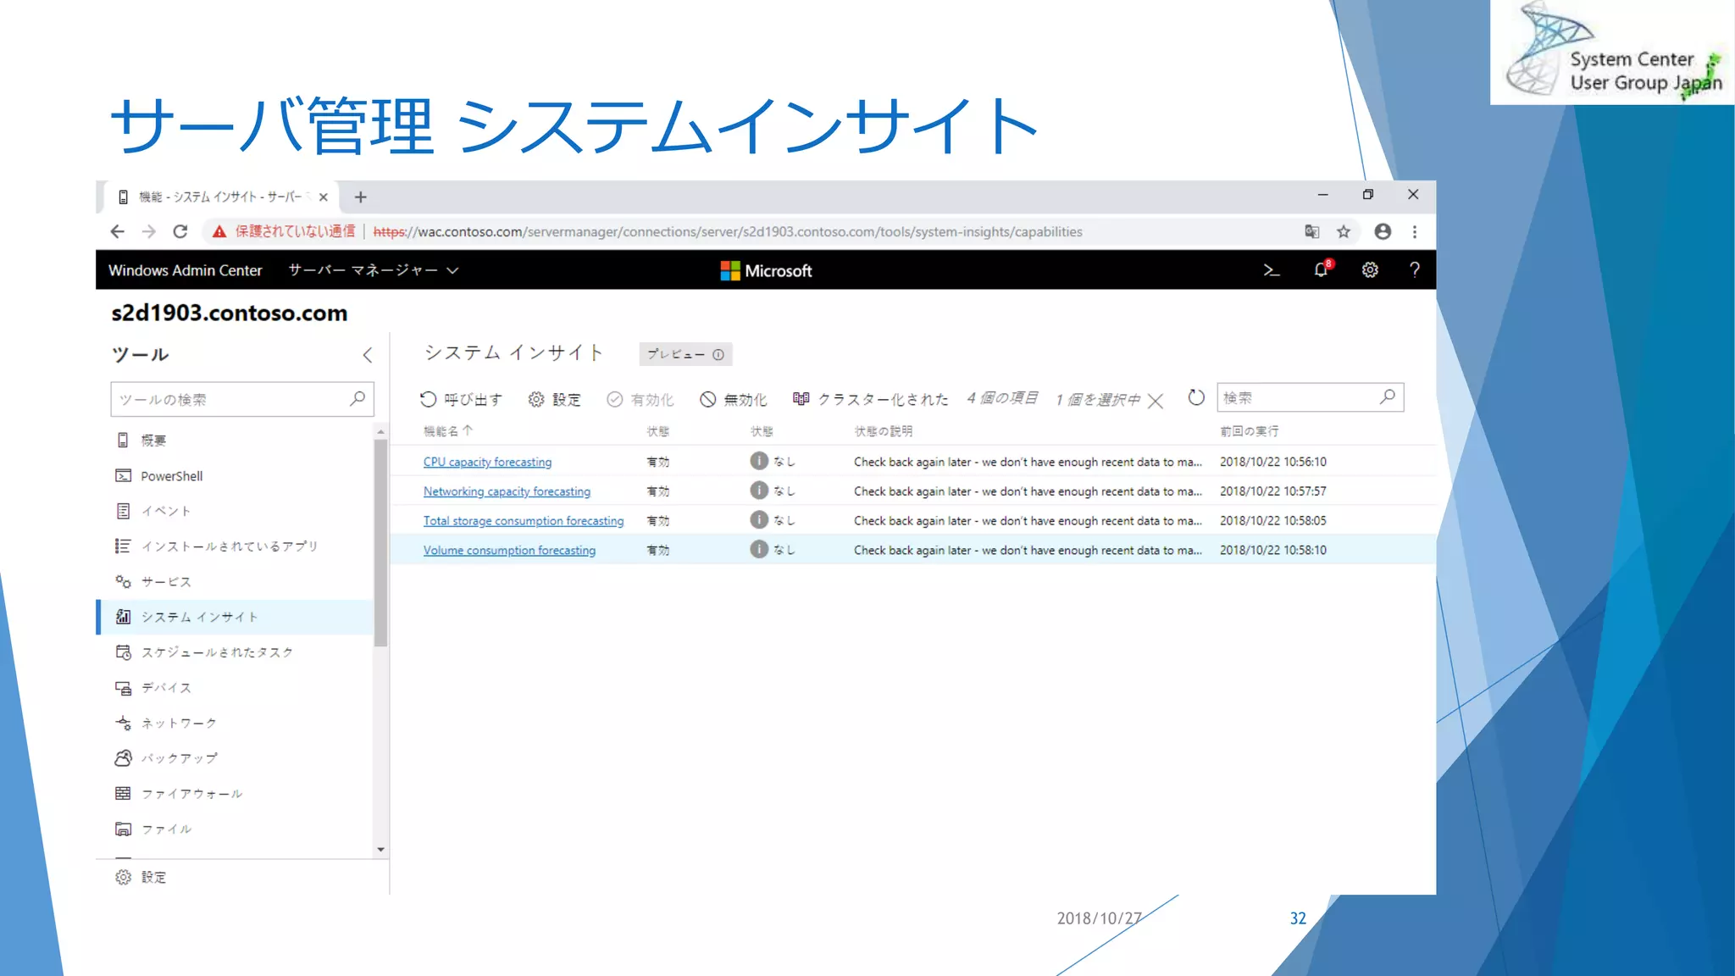
Task: Click the browser back arrow
Action: pyautogui.click(x=118, y=231)
